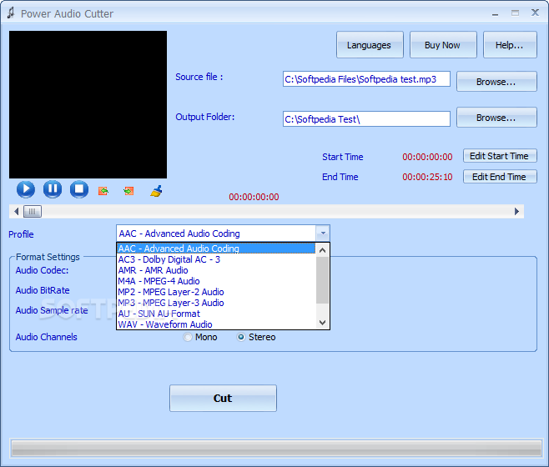The height and width of the screenshot is (467, 549).
Task: Click the profile list scroll down arrow
Action: [322, 323]
